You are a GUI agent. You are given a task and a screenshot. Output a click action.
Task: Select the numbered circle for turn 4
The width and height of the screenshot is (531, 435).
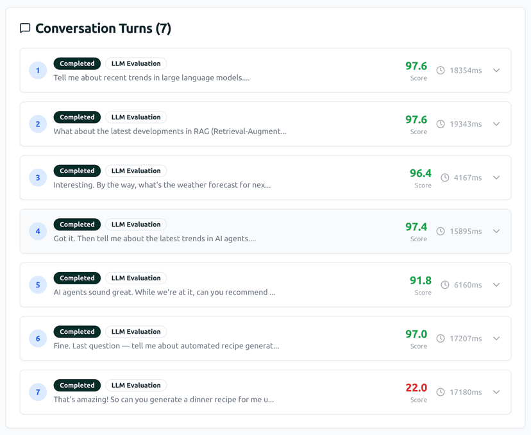point(37,232)
